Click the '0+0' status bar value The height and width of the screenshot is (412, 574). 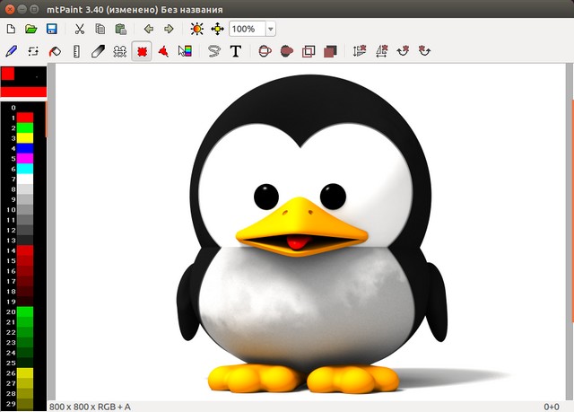click(x=552, y=407)
